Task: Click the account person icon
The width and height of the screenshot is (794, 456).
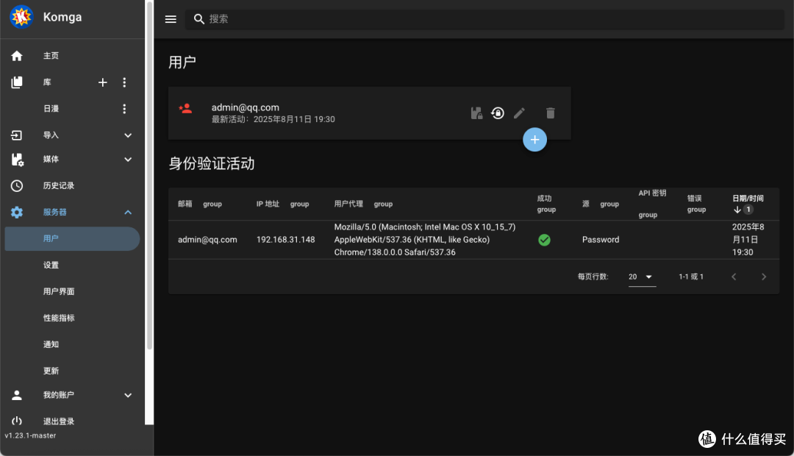Action: [17, 395]
